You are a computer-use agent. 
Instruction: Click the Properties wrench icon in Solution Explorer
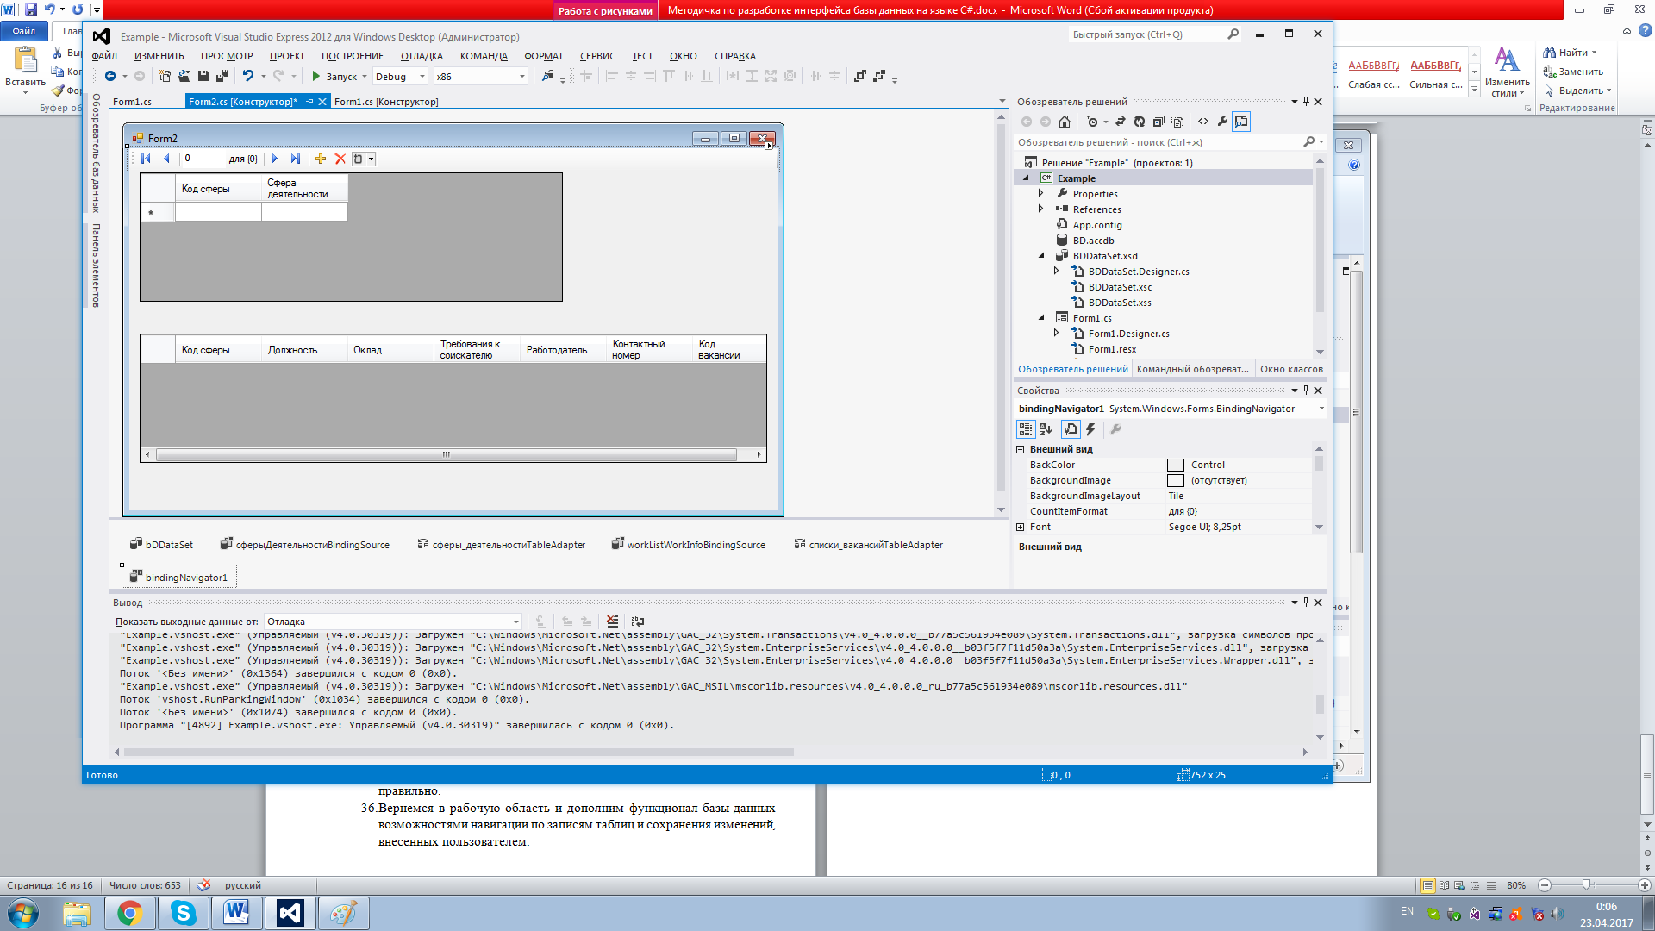(1222, 122)
